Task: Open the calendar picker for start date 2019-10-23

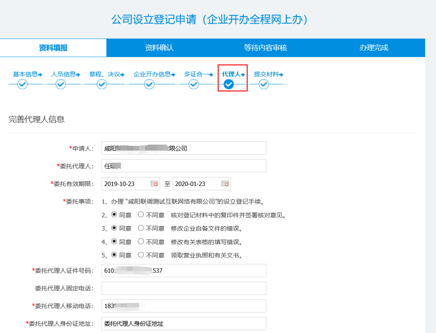Action: [x=155, y=184]
